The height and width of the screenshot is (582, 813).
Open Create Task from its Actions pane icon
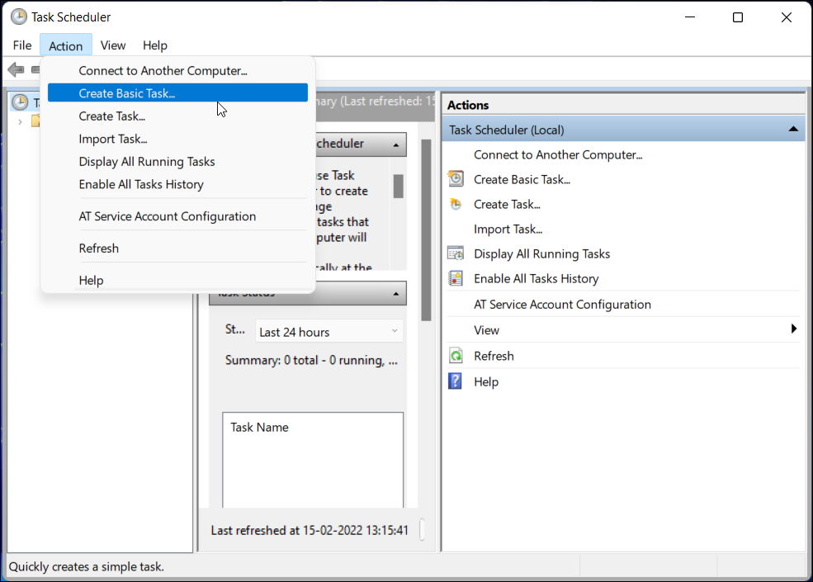[455, 204]
